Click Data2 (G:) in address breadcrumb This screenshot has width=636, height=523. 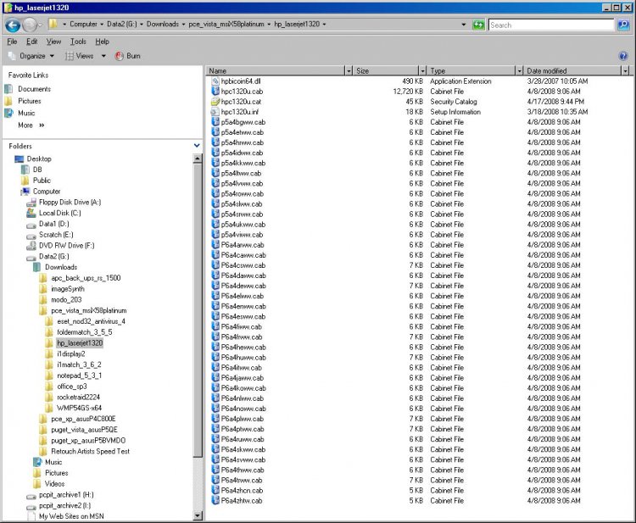(121, 25)
